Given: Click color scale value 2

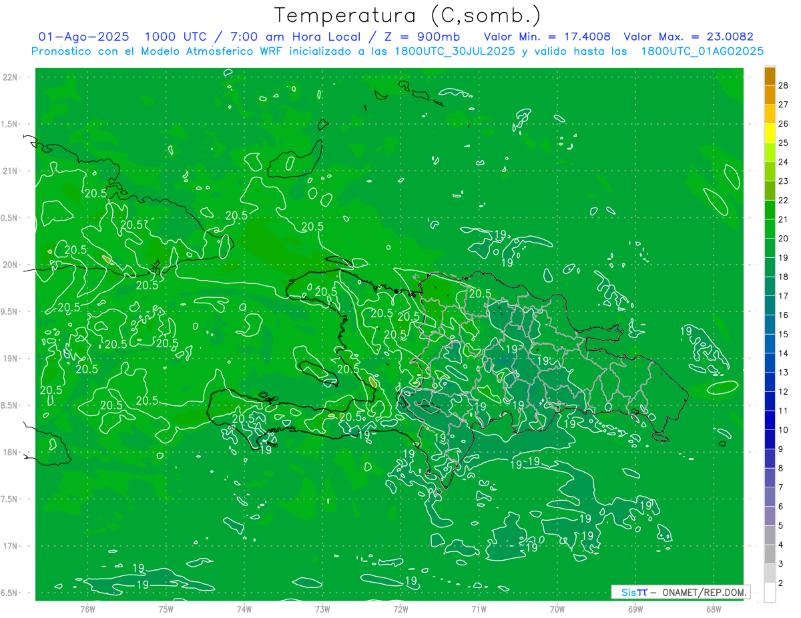Looking at the screenshot, I should pyautogui.click(x=781, y=583).
